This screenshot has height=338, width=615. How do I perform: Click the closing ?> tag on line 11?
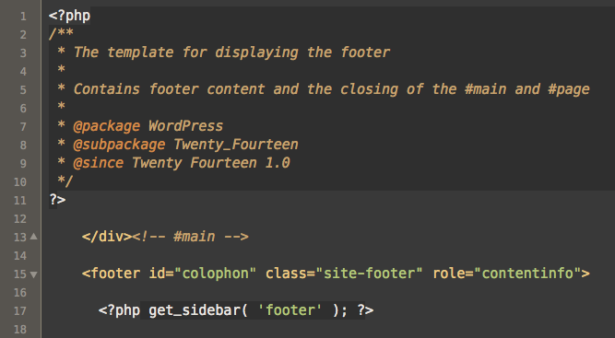click(57, 200)
